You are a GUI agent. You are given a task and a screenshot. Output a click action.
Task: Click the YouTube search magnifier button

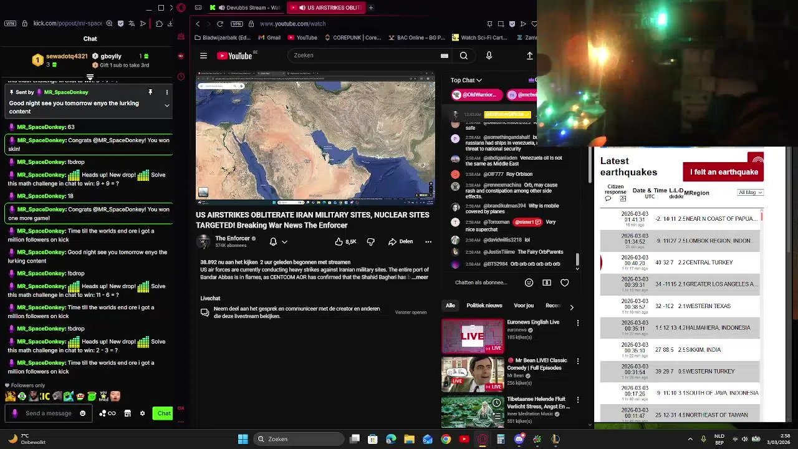pyautogui.click(x=463, y=56)
